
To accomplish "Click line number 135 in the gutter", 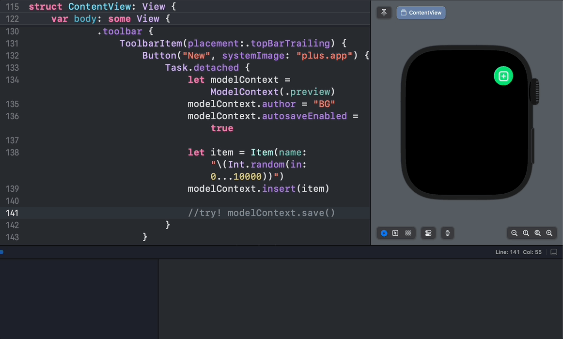I will pos(12,104).
